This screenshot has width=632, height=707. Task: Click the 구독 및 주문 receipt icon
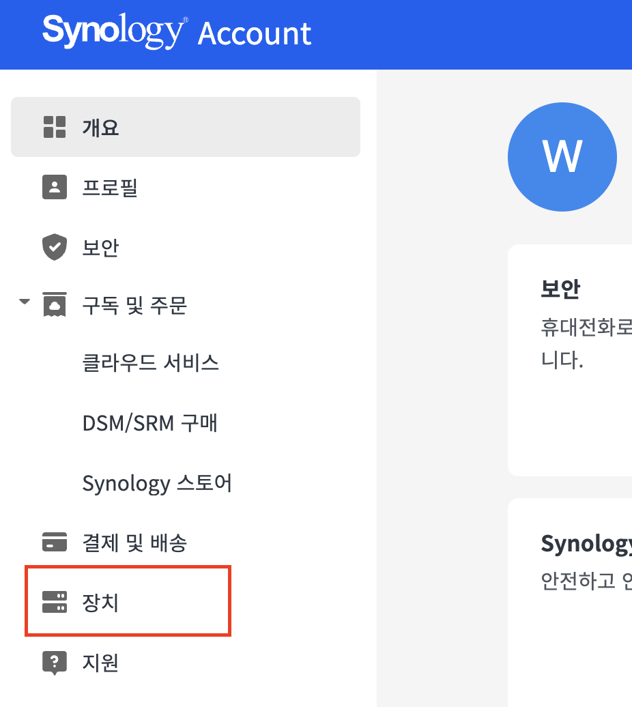coord(55,304)
